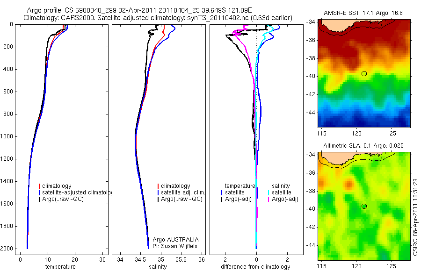Click the 'temperature' x-axis label
This screenshot has height=271, width=421.
click(x=60, y=267)
